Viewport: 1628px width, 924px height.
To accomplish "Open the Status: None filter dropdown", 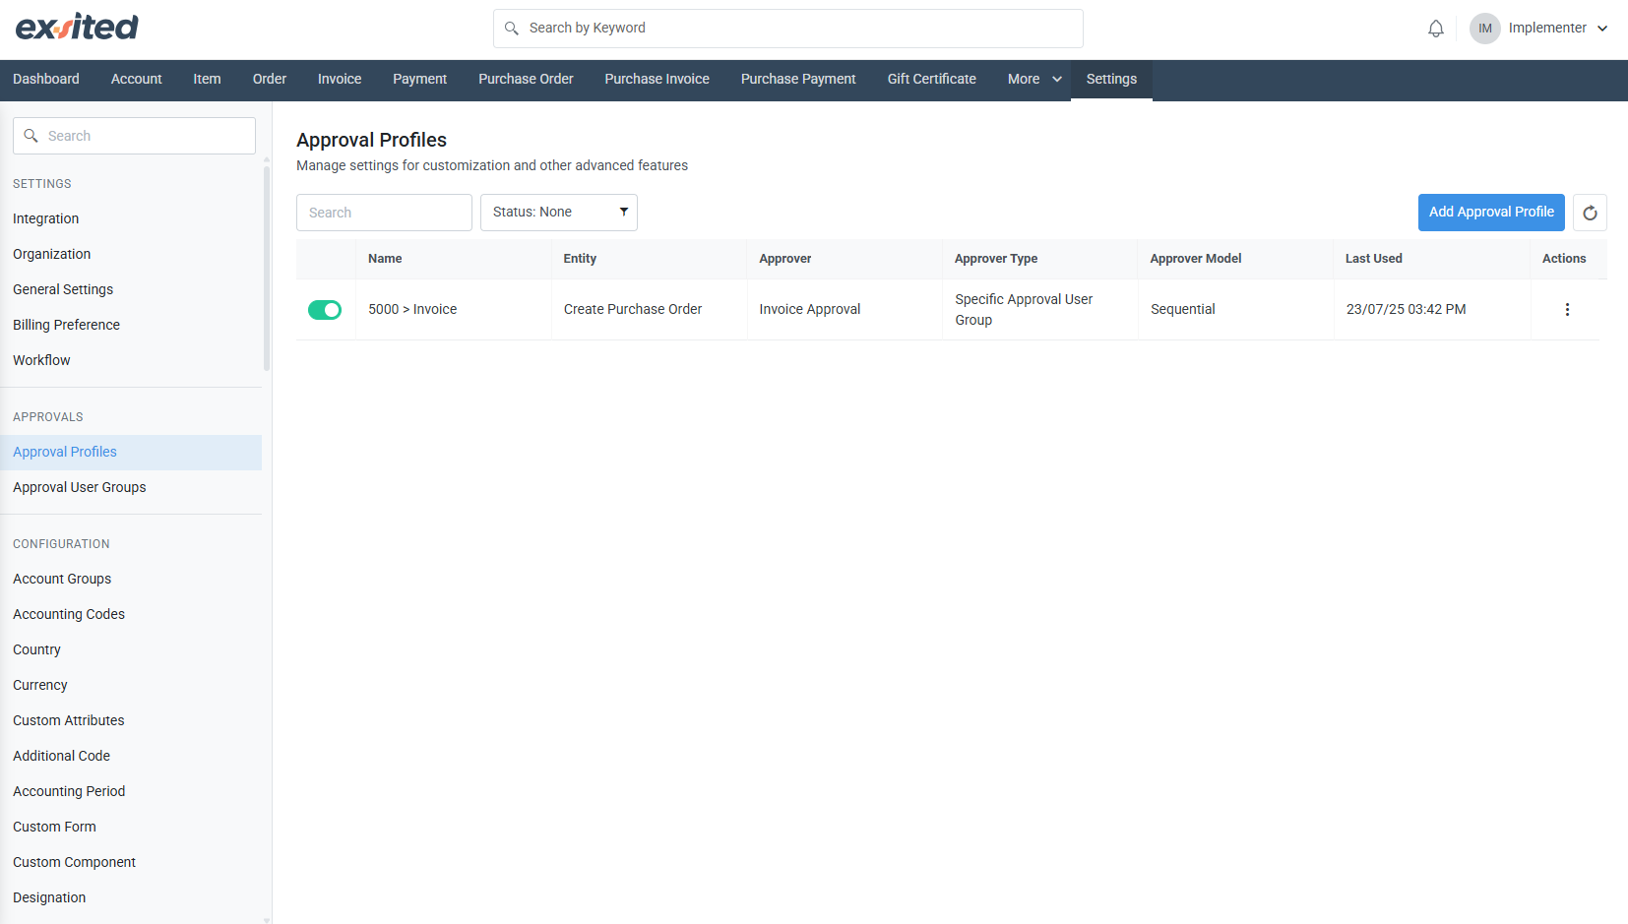I will pos(559,213).
